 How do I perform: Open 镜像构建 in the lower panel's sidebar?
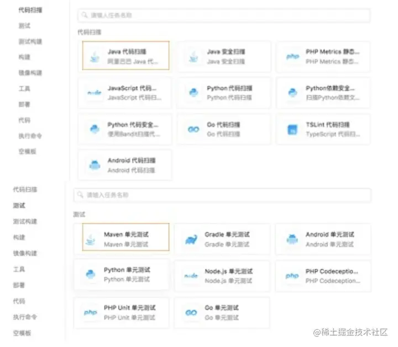coord(25,253)
